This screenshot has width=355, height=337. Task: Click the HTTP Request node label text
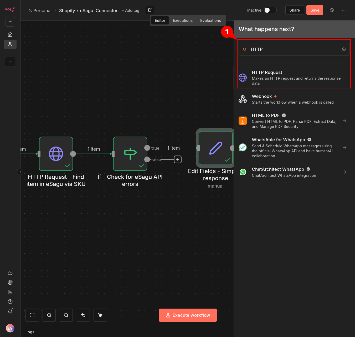tap(56, 180)
